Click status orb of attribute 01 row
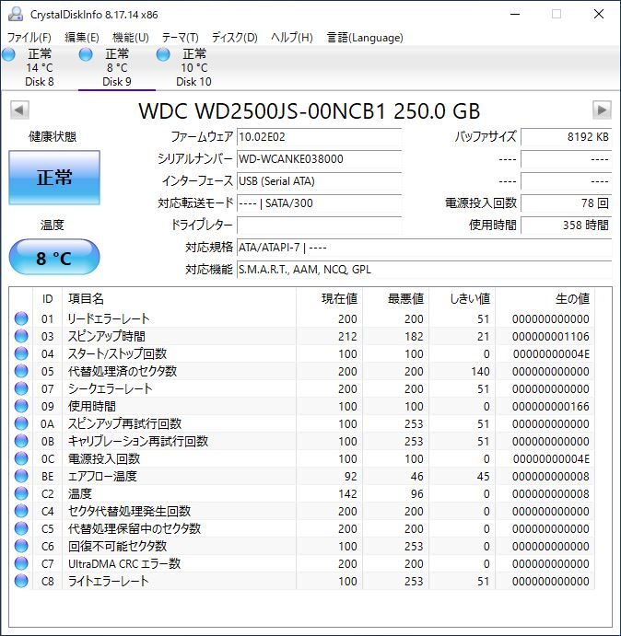Image resolution: width=621 pixels, height=636 pixels. tap(21, 318)
